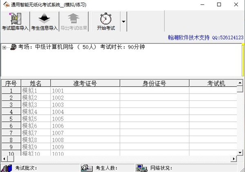Click the name cell 模拟1
This screenshot has width=245, height=172.
coord(36,91)
